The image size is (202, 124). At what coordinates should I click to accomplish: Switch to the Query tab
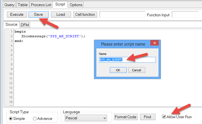tap(9, 5)
